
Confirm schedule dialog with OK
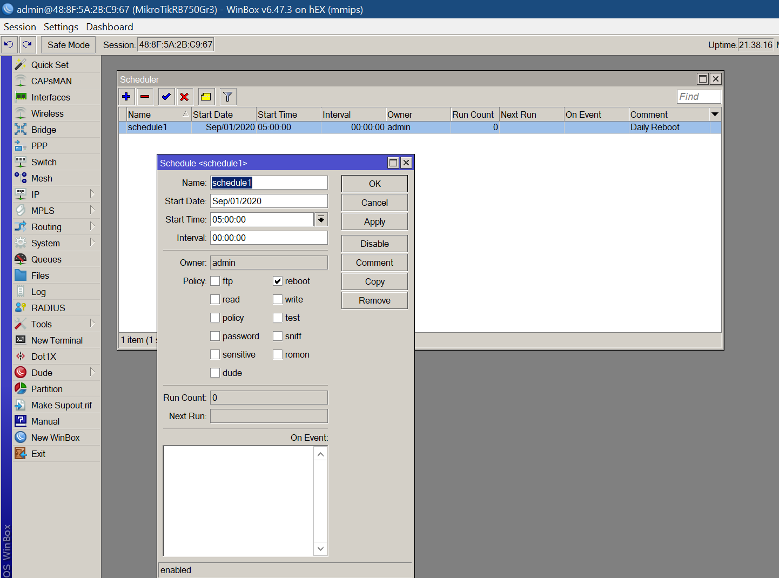pos(374,184)
